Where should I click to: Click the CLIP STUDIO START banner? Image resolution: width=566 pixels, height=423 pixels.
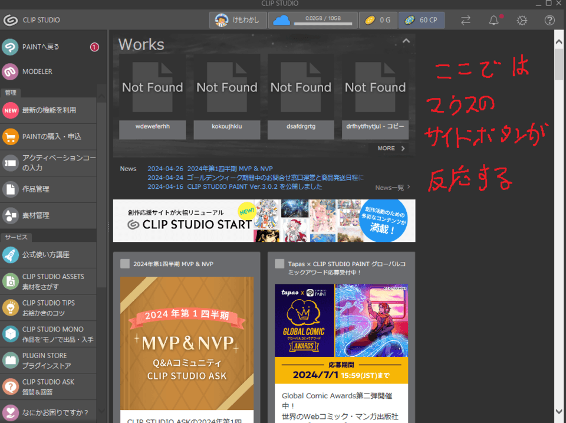point(264,221)
